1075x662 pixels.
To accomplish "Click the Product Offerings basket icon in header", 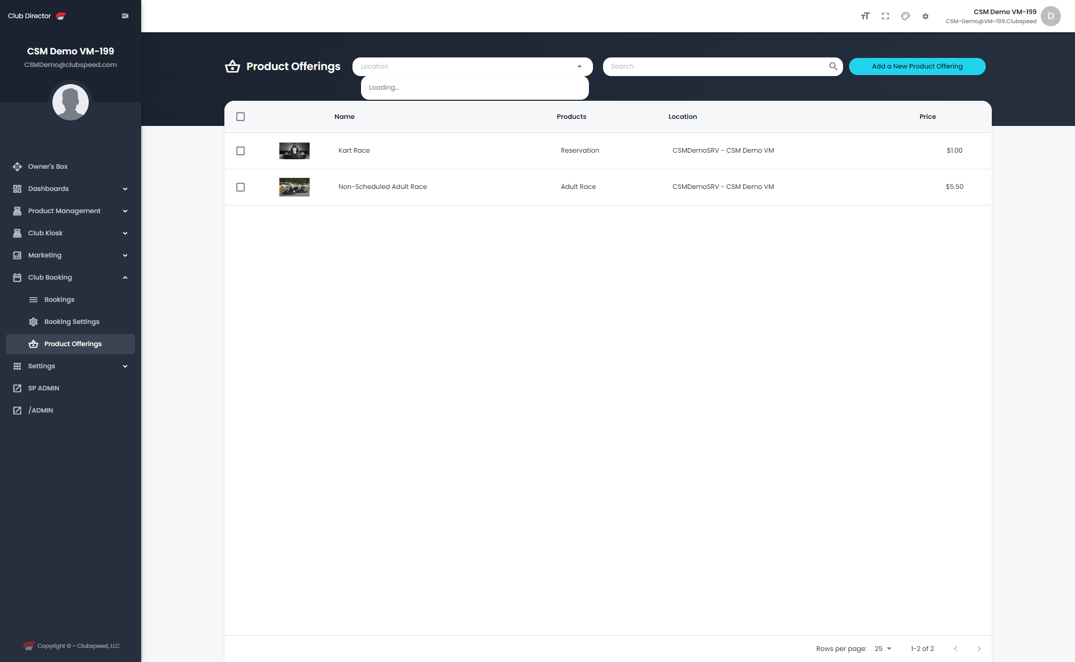I will pyautogui.click(x=232, y=66).
